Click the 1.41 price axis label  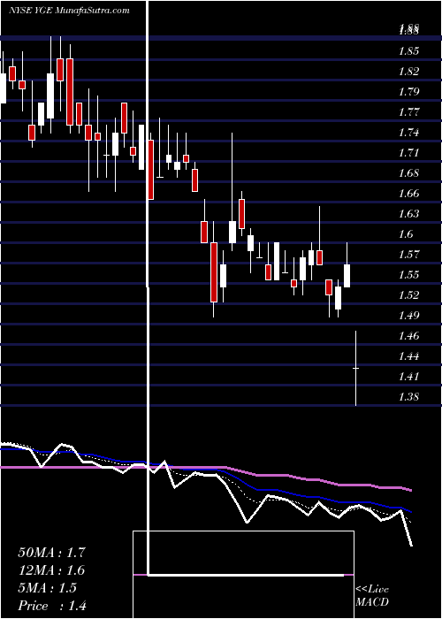click(408, 377)
